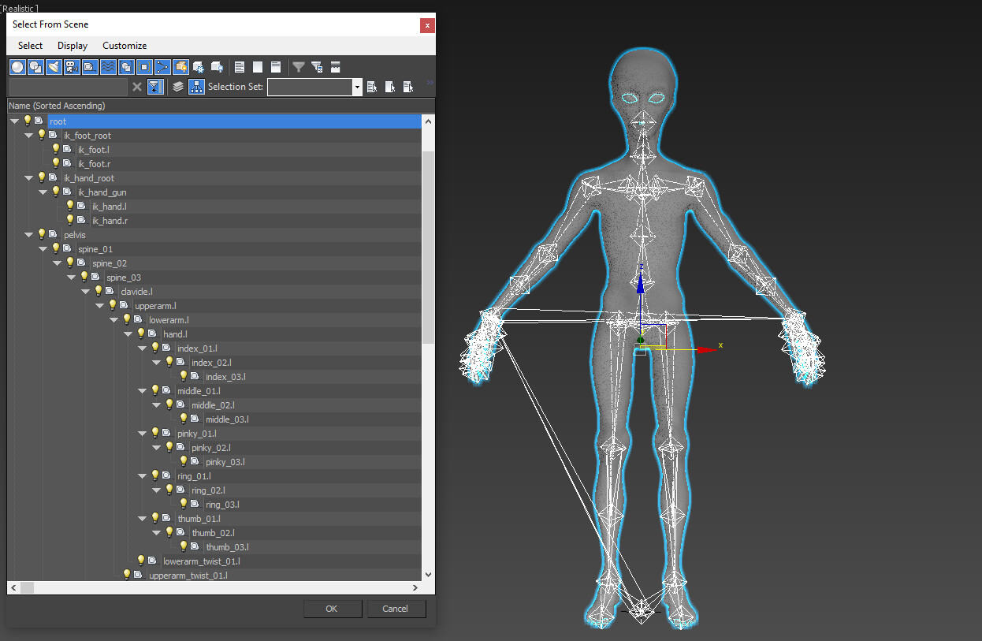Hide hand.l using its lightbulb
Viewport: 982px width, 641px height.
tap(141, 334)
